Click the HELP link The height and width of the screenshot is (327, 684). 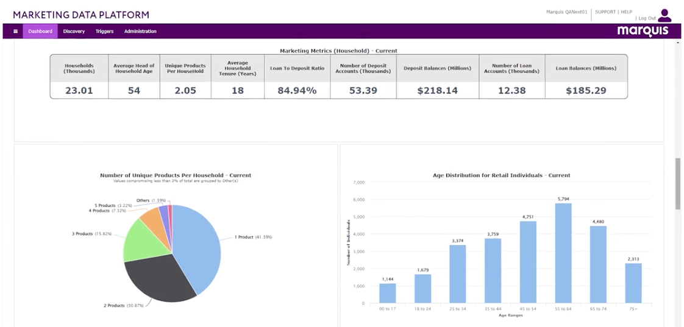pyautogui.click(x=626, y=12)
